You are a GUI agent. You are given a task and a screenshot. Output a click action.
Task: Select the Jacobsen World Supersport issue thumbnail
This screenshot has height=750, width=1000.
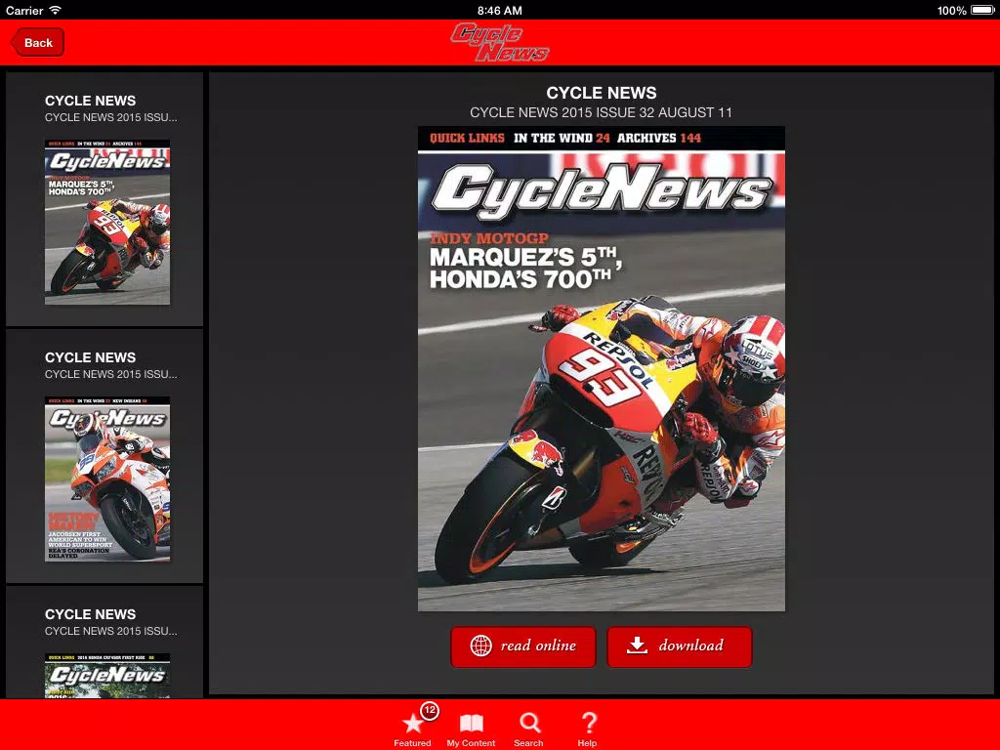(107, 479)
